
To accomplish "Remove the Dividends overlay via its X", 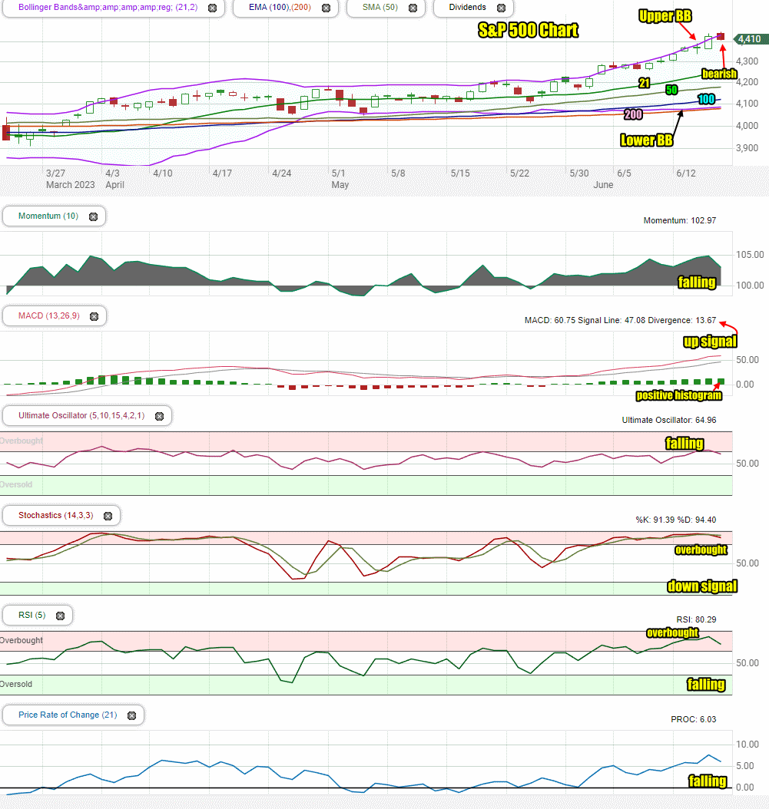I will [x=501, y=8].
